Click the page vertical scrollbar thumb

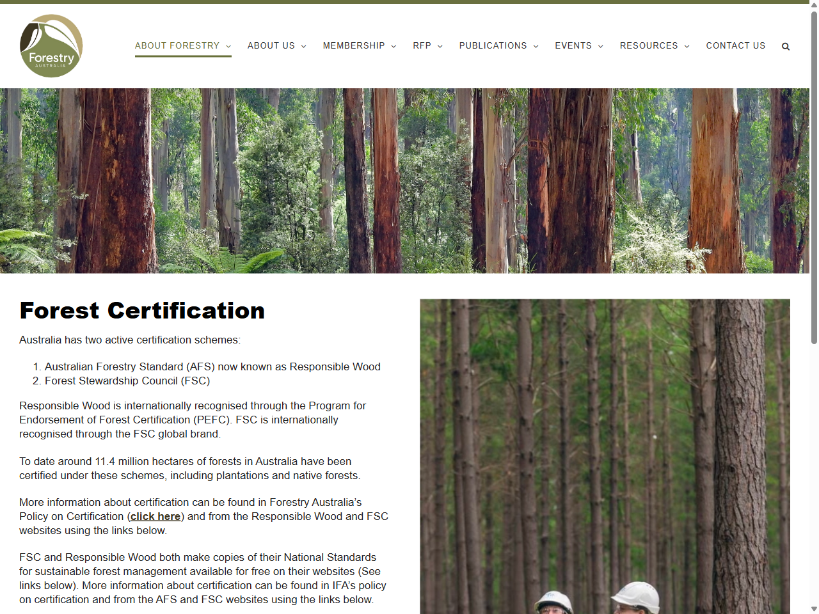(x=814, y=178)
